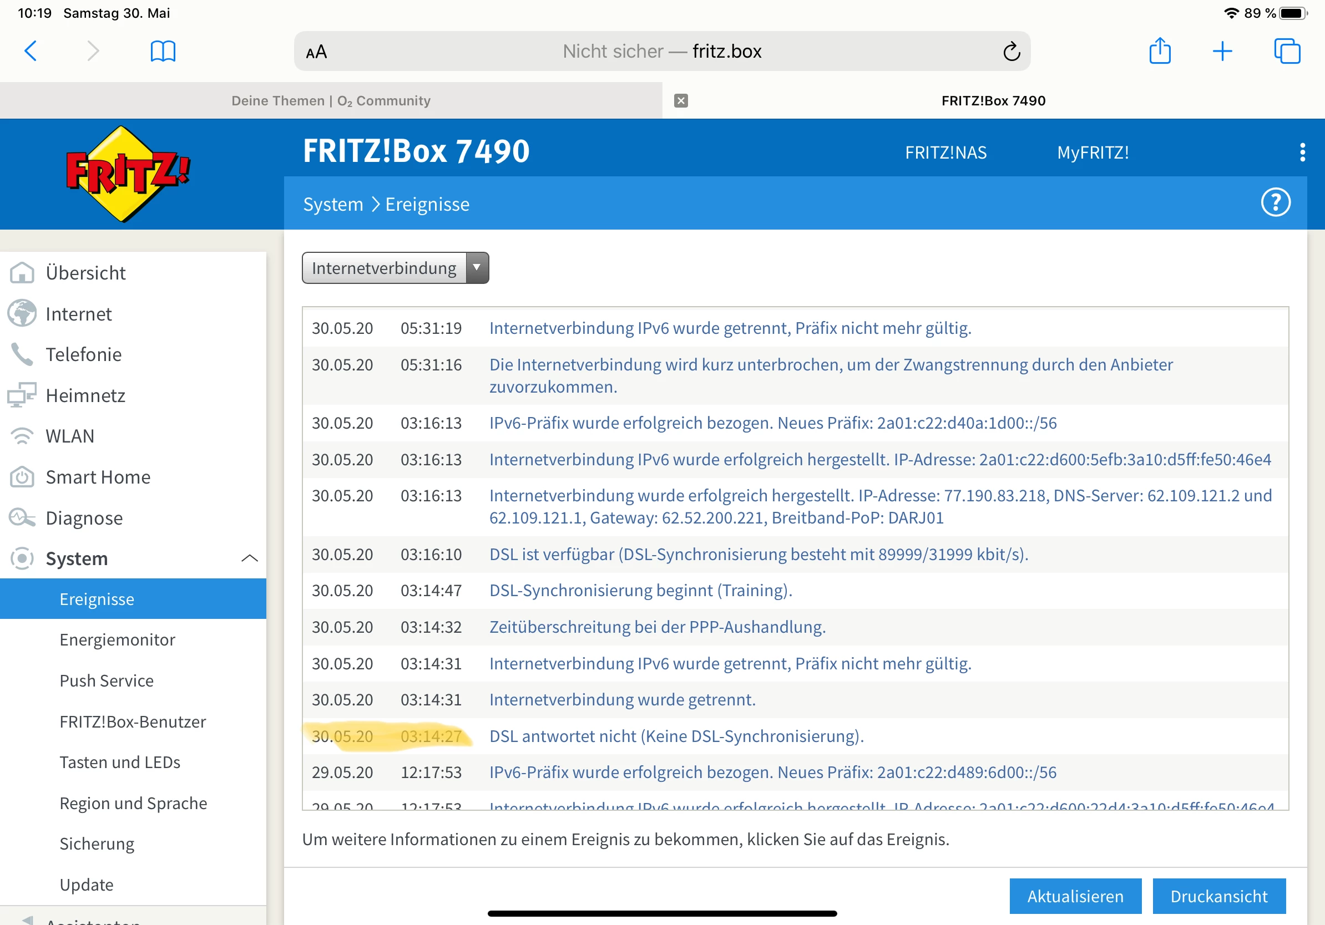Switch to Deine Themen O2 Community tab
Screen dimensions: 1325x925
click(331, 100)
